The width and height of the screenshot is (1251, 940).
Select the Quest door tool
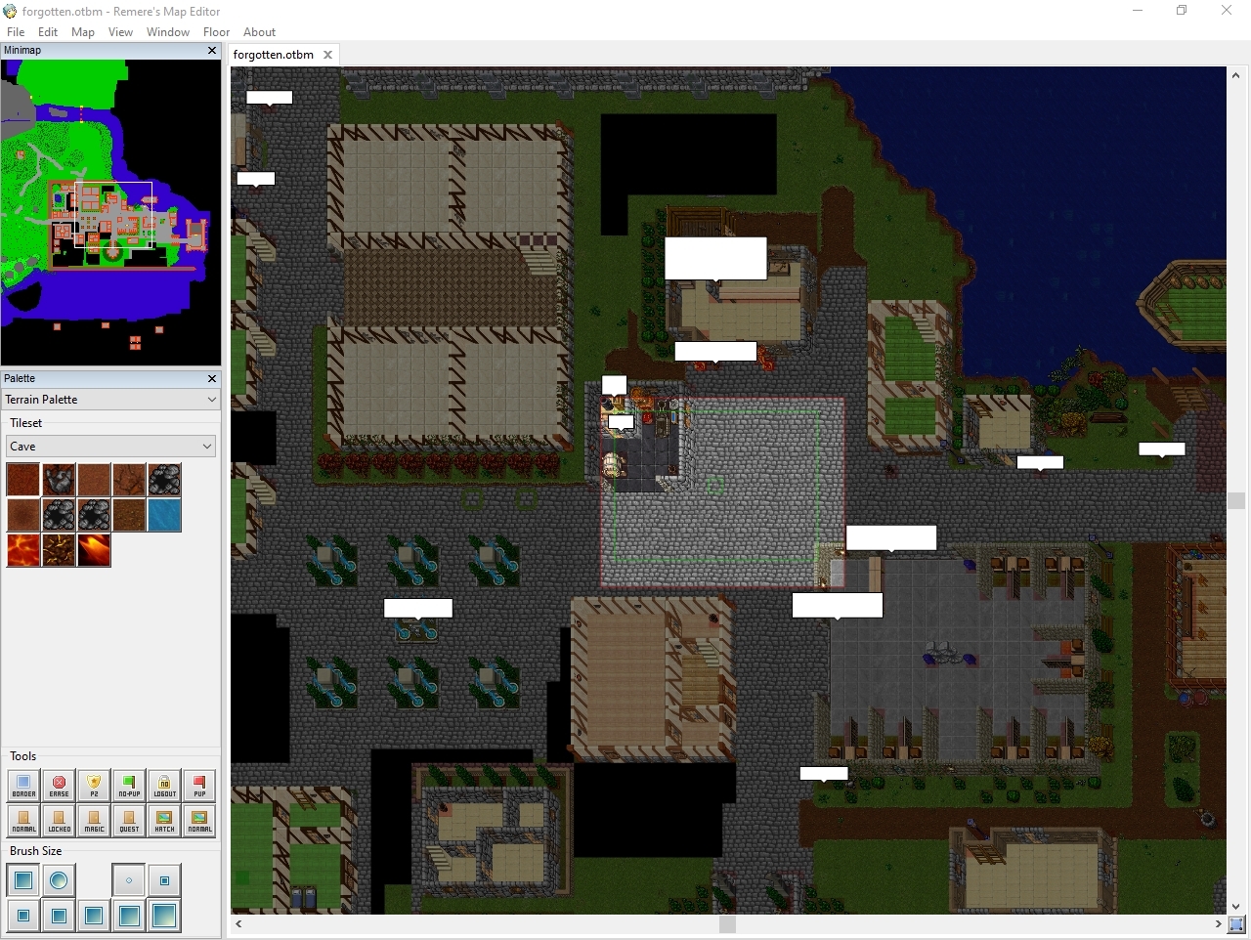[129, 821]
